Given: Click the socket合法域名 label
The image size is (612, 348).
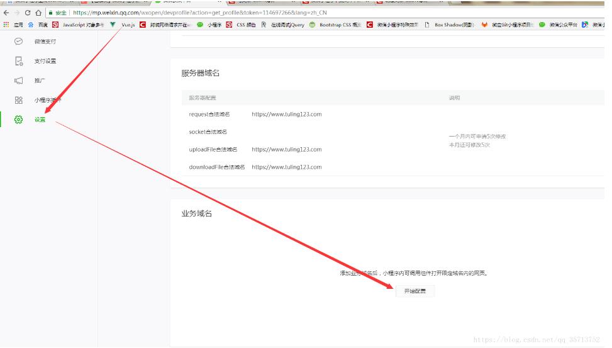Looking at the screenshot, I should 208,132.
